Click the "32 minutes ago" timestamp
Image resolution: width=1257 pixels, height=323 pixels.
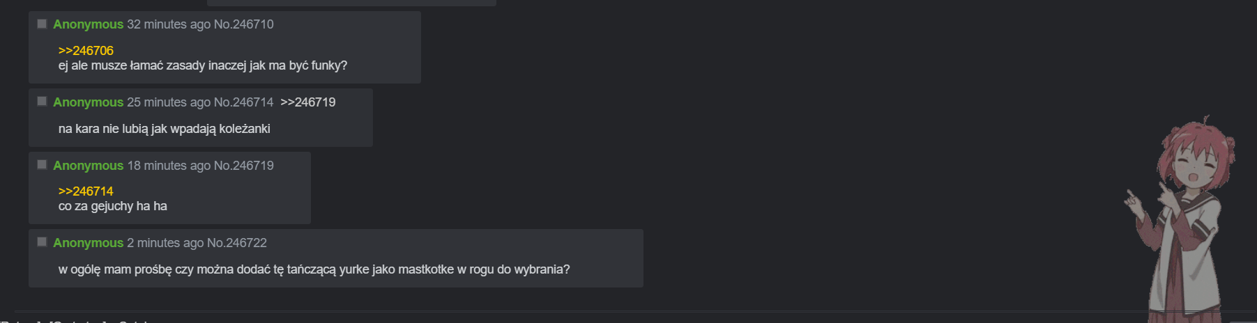tap(168, 24)
